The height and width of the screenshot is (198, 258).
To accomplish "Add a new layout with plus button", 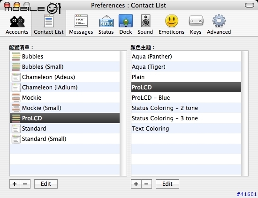I will pyautogui.click(x=15, y=184).
